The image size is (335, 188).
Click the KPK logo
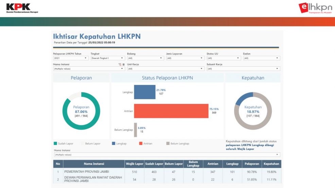pos(22,8)
